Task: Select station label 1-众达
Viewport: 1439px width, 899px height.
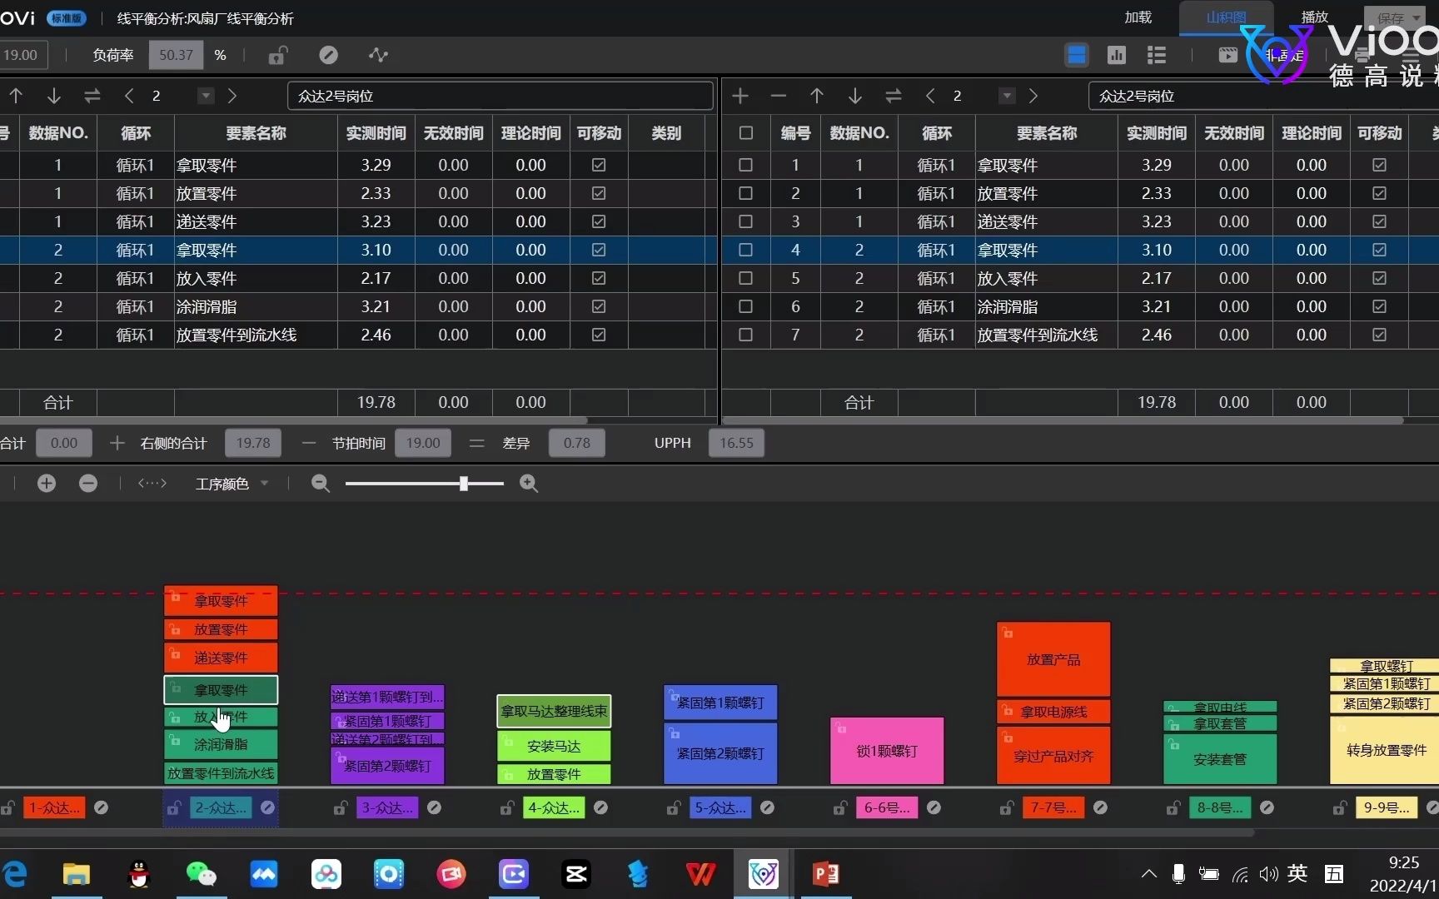Action: [x=54, y=807]
